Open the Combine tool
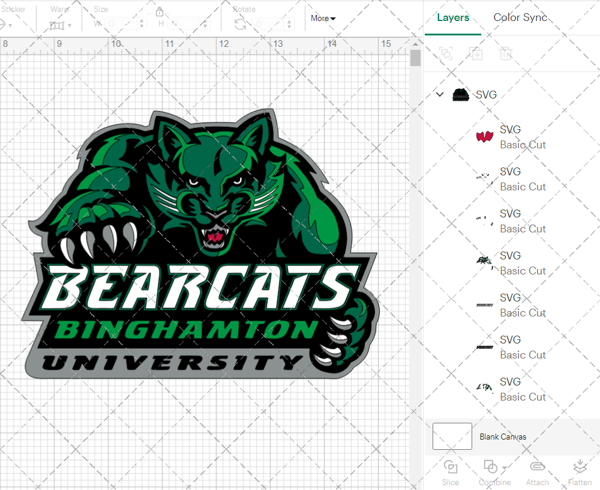The width and height of the screenshot is (600, 490). (x=491, y=472)
